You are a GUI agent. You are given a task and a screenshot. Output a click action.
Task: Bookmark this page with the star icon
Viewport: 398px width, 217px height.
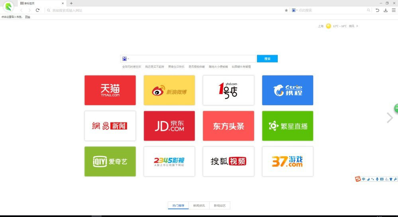pyautogui.click(x=286, y=10)
